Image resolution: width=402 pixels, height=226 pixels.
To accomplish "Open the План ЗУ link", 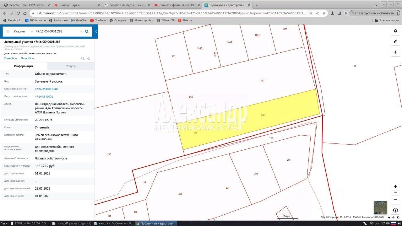I will [11, 58].
